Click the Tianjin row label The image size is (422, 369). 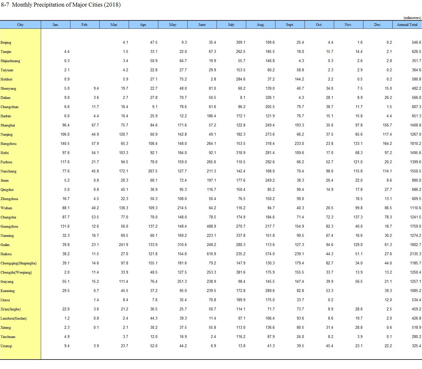[6, 52]
